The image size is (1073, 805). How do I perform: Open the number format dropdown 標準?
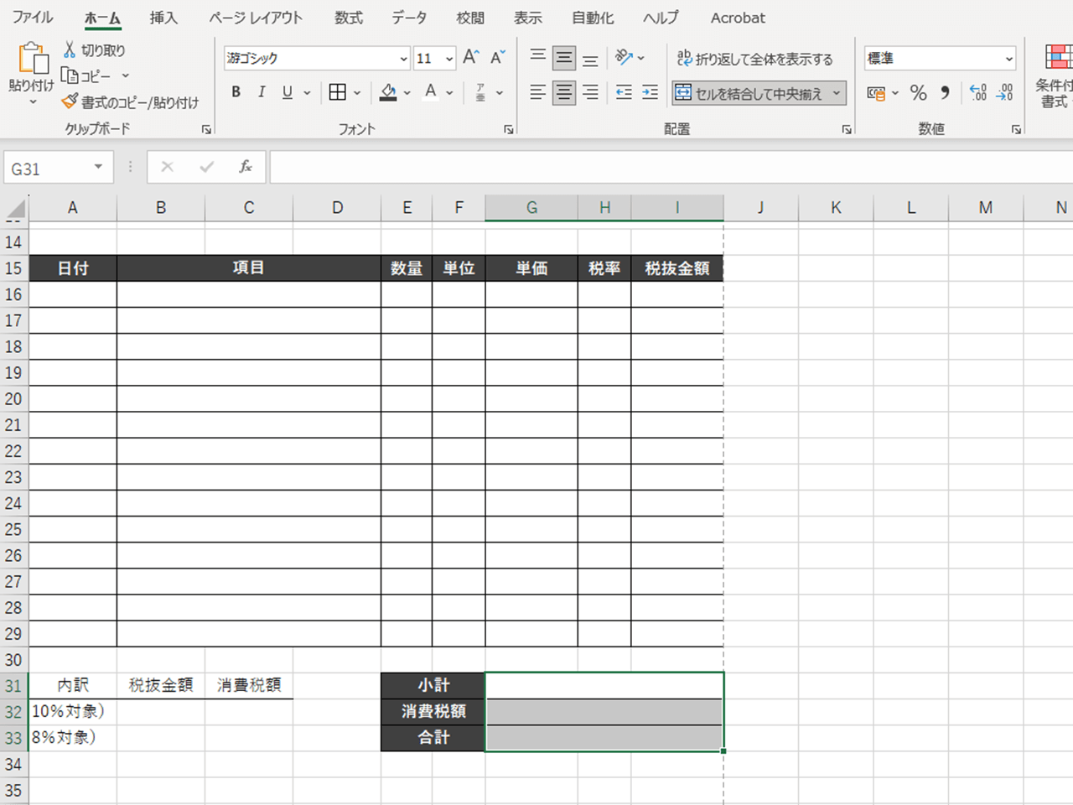[x=1008, y=59]
